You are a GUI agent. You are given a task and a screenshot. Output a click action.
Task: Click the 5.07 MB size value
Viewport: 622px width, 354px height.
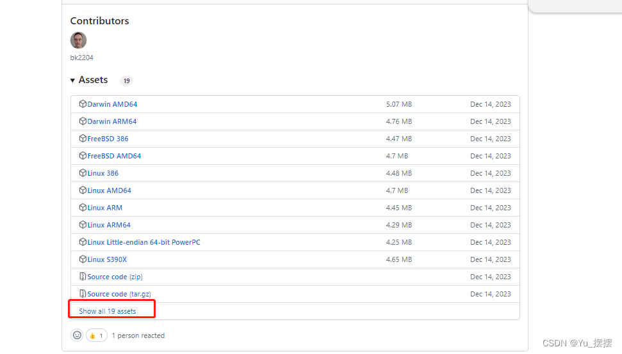[x=399, y=104]
